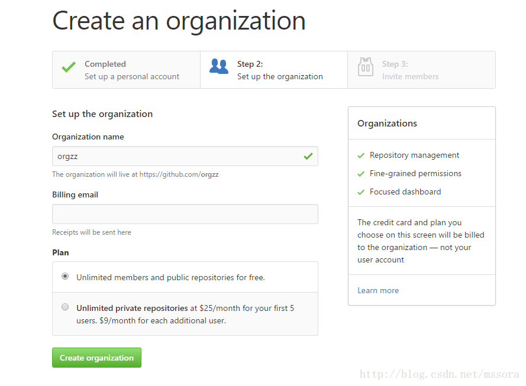The height and width of the screenshot is (386, 526).
Task: Click the check icon beside Fine-grained permissions
Action: [361, 174]
